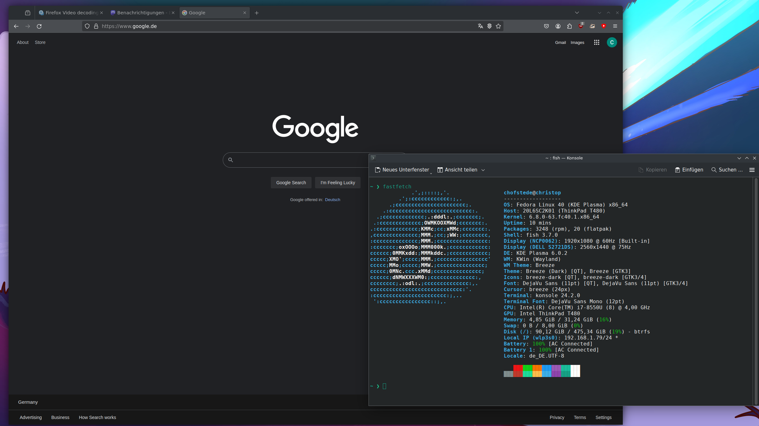The width and height of the screenshot is (759, 426).
Task: Open the Firefox extensions puzzle icon
Action: [569, 26]
